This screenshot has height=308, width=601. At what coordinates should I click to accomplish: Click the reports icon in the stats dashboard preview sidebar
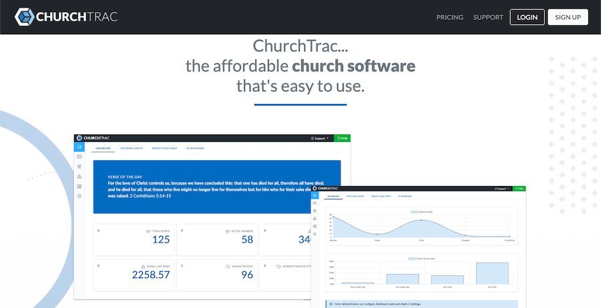tap(79, 186)
